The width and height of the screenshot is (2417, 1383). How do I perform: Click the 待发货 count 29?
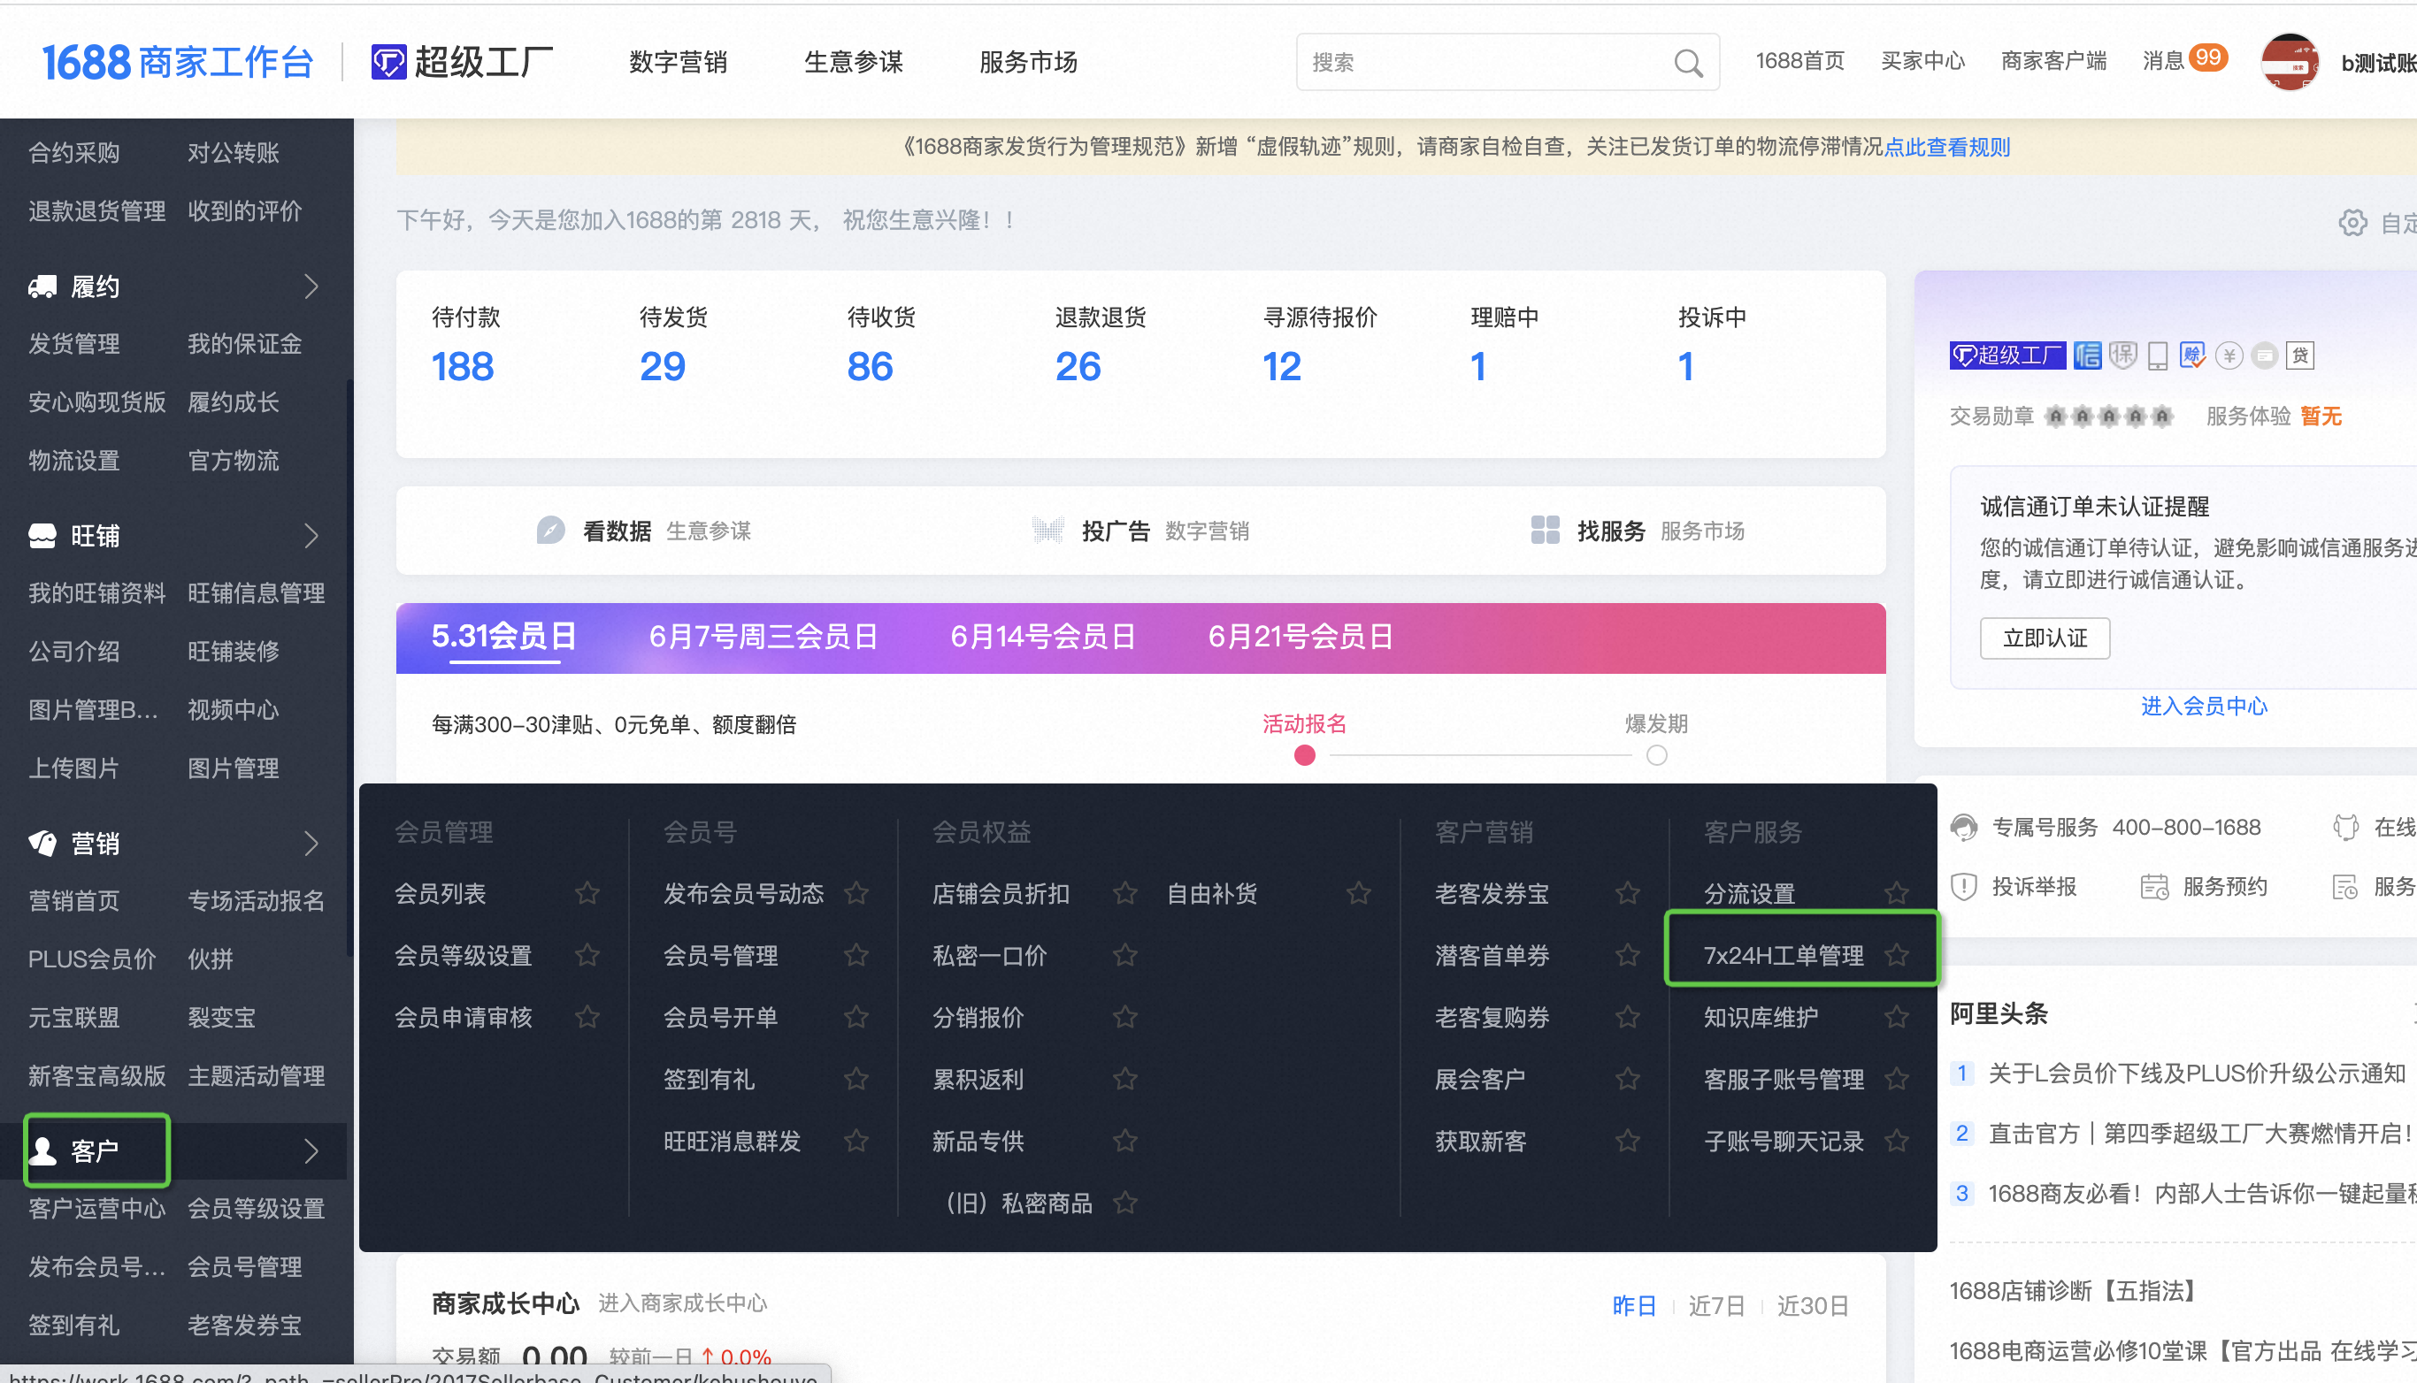tap(663, 367)
